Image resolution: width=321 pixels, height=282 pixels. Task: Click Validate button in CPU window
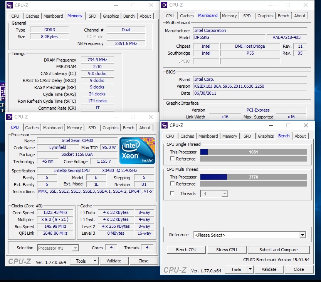(x=114, y=261)
